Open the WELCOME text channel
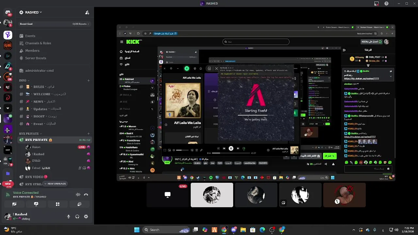The image size is (418, 235). [55, 94]
